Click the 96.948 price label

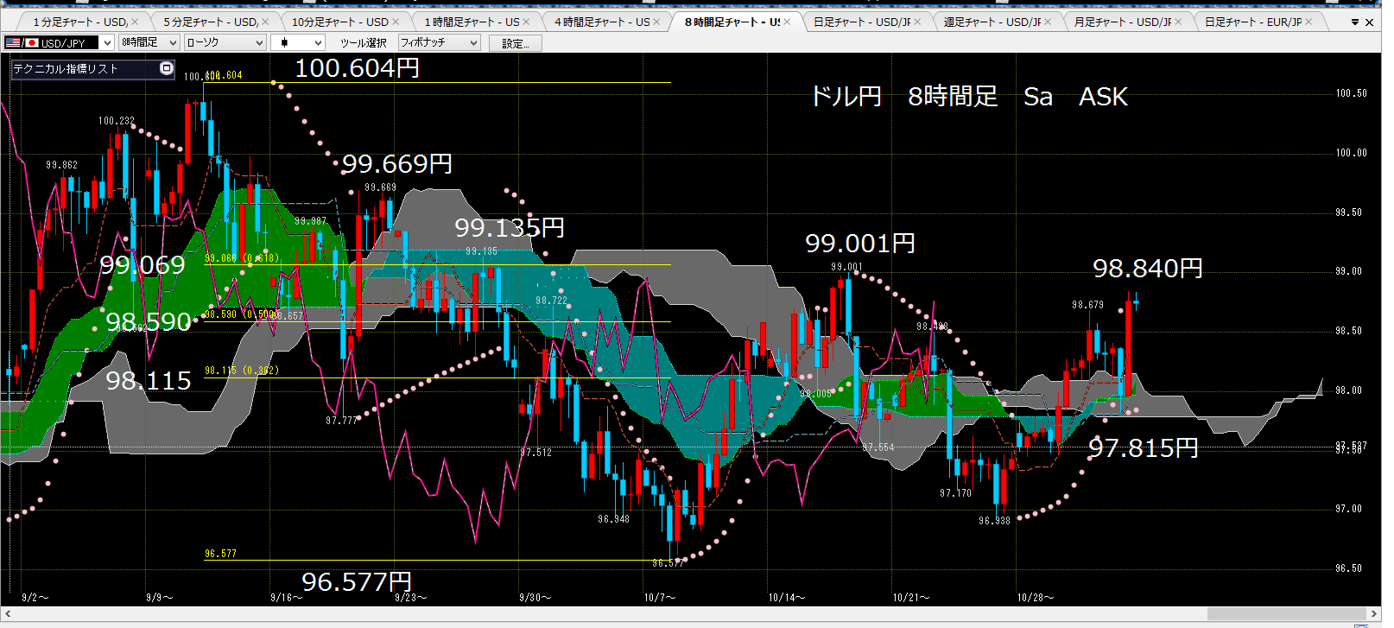pyautogui.click(x=614, y=519)
